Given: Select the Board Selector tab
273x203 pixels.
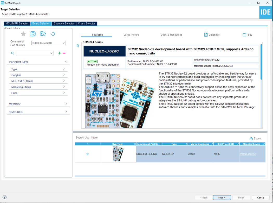Looking at the screenshot, I should coord(41,23).
